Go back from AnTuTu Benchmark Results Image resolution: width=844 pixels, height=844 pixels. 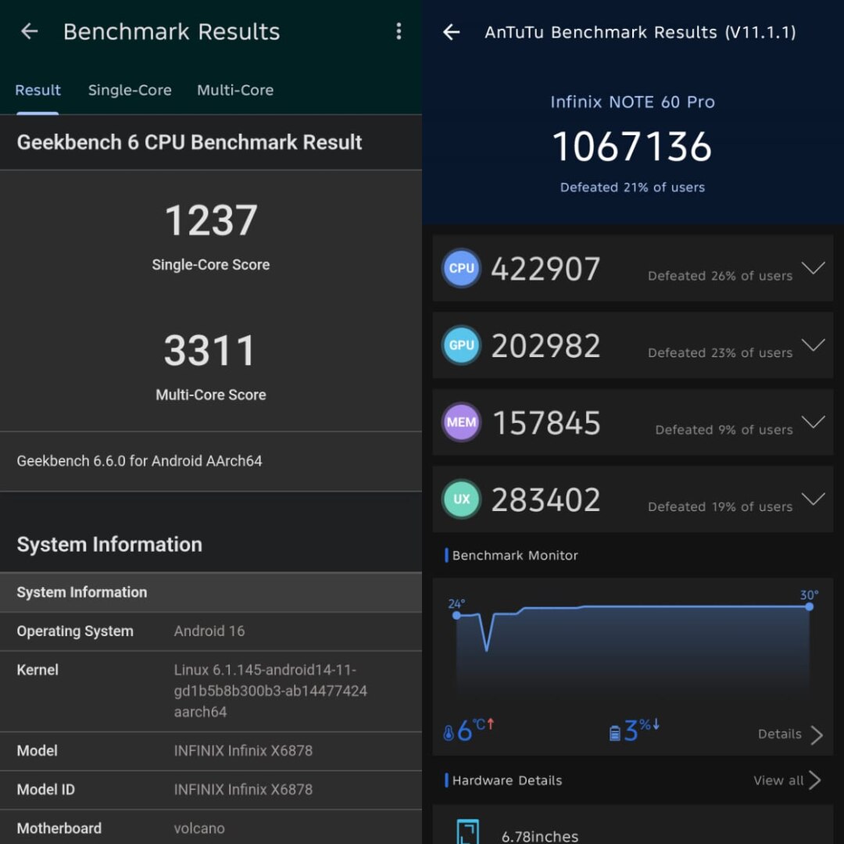pos(451,32)
